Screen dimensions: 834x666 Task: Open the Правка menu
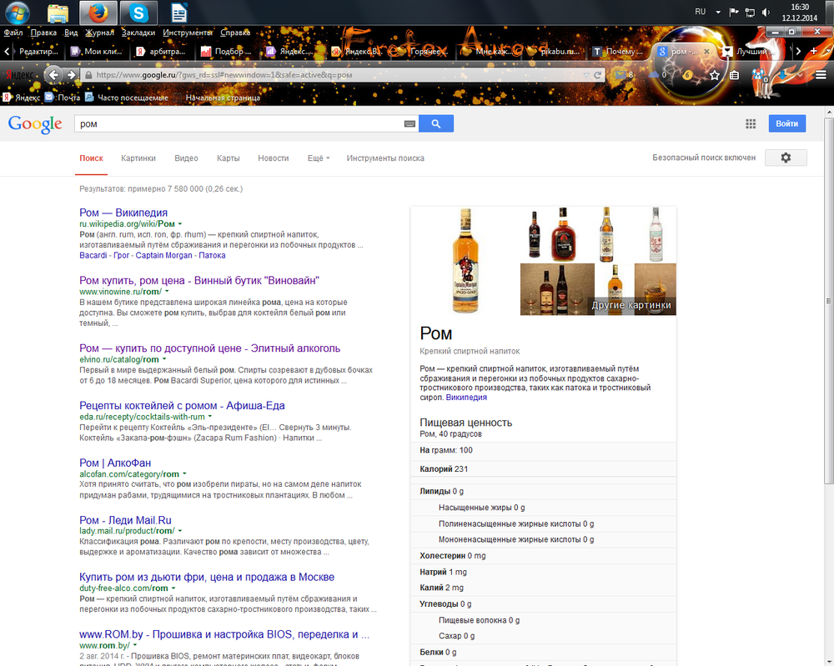point(43,33)
